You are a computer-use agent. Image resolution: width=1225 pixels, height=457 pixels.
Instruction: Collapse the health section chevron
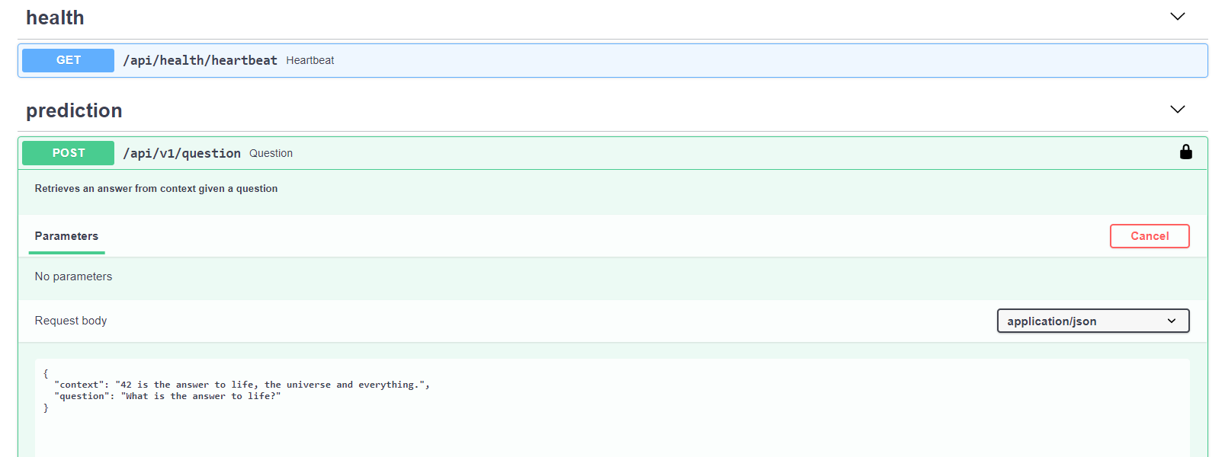(x=1177, y=17)
